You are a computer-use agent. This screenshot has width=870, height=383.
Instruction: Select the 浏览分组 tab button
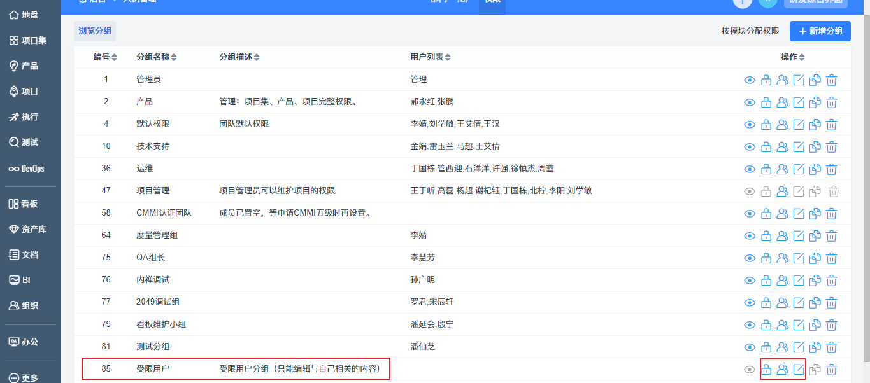coord(95,31)
